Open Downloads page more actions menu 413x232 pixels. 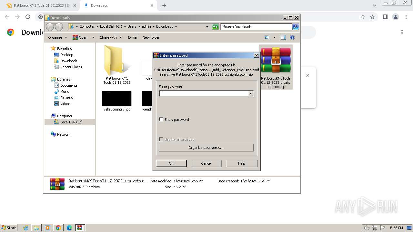402,32
